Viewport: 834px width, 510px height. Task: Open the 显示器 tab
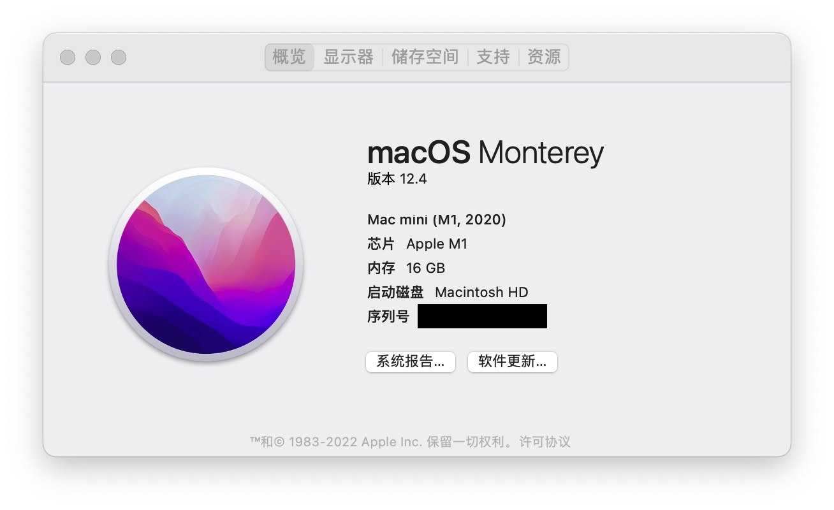coord(348,57)
